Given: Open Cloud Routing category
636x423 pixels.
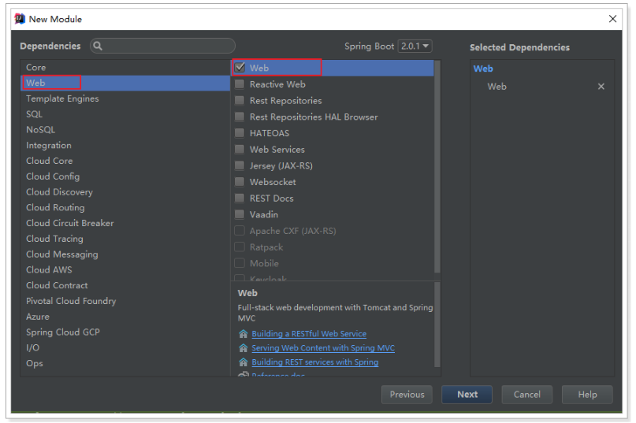Looking at the screenshot, I should click(x=125, y=207).
